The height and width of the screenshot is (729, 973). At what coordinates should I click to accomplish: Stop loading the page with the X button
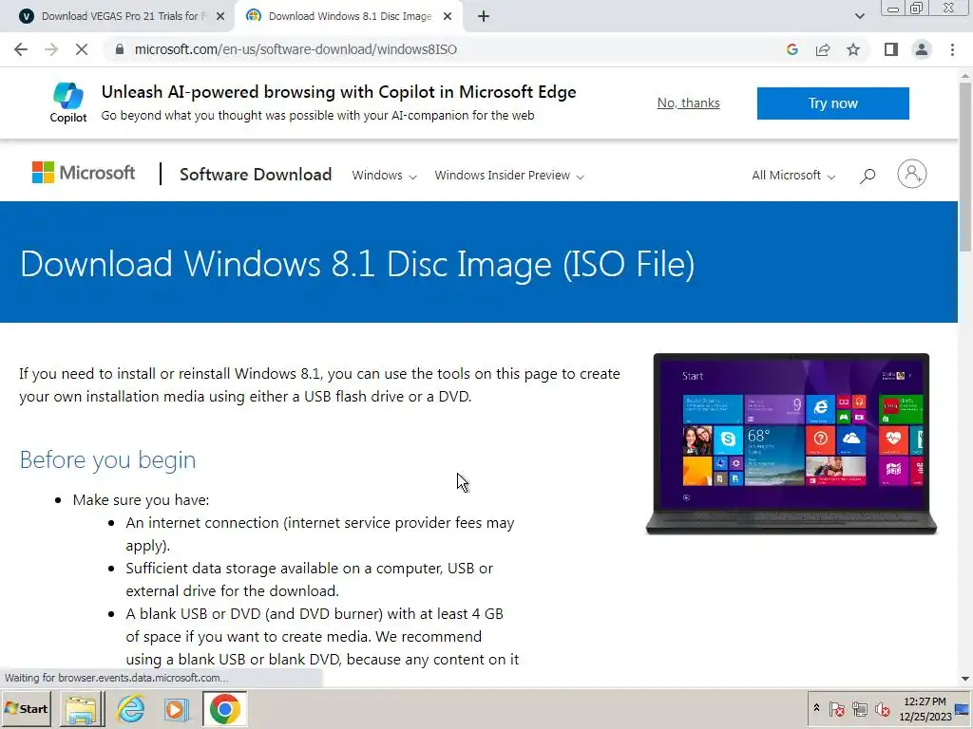[x=82, y=49]
